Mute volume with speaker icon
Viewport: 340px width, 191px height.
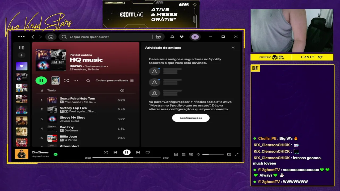pyautogui.click(x=198, y=154)
